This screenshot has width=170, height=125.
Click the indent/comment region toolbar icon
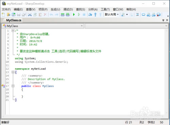coord(137,15)
